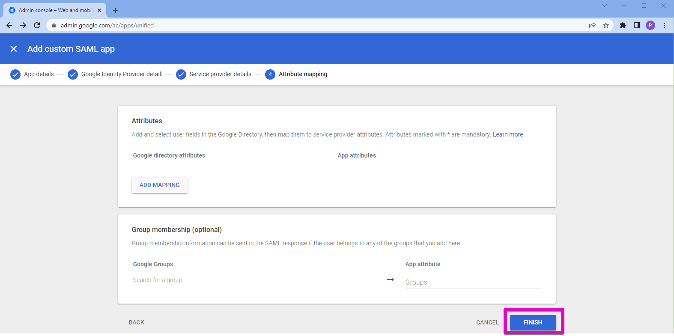Click the Search for a group field
The width and height of the screenshot is (674, 336).
coord(254,280)
